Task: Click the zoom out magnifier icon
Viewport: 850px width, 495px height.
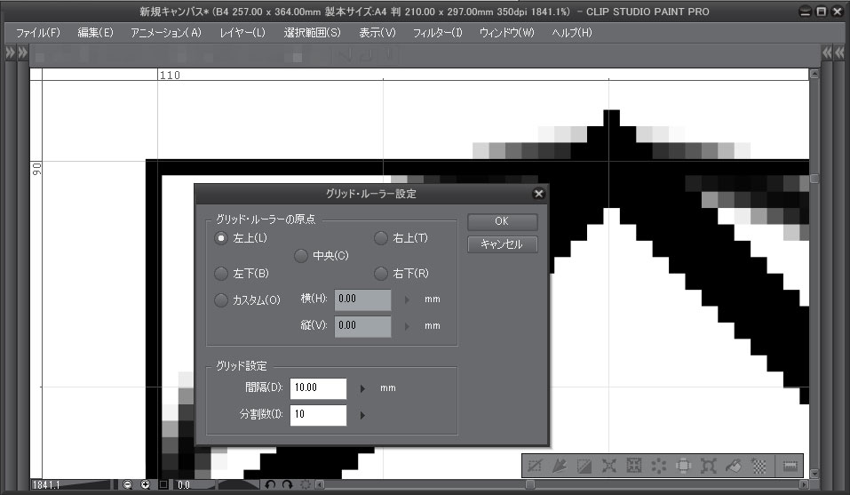Action: pos(128,485)
